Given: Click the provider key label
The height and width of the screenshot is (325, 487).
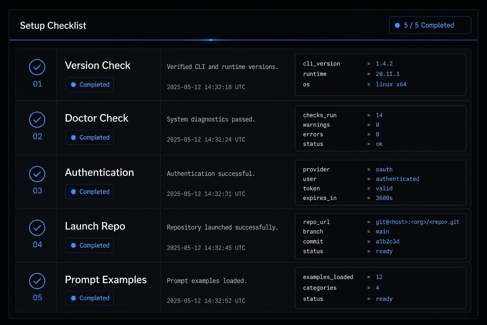Looking at the screenshot, I should click(x=316, y=169).
